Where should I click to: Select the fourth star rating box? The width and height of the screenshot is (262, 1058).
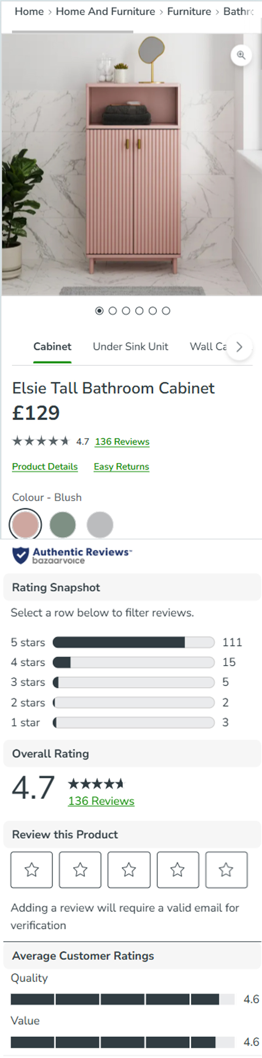[x=177, y=869]
